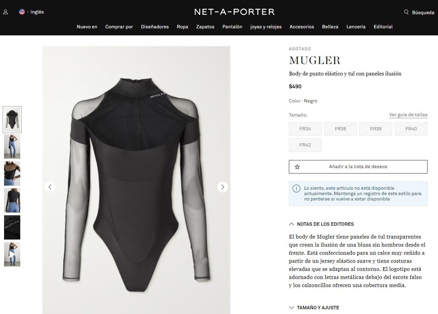Open search via magnifier icon
This screenshot has height=314, width=438.
(x=406, y=12)
